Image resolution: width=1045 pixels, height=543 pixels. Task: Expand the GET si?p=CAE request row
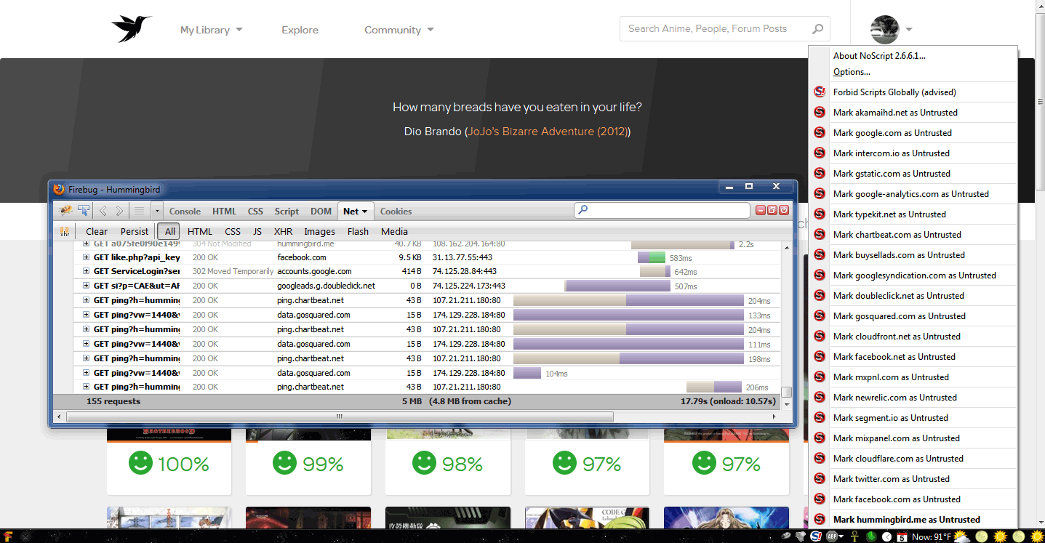pos(86,286)
